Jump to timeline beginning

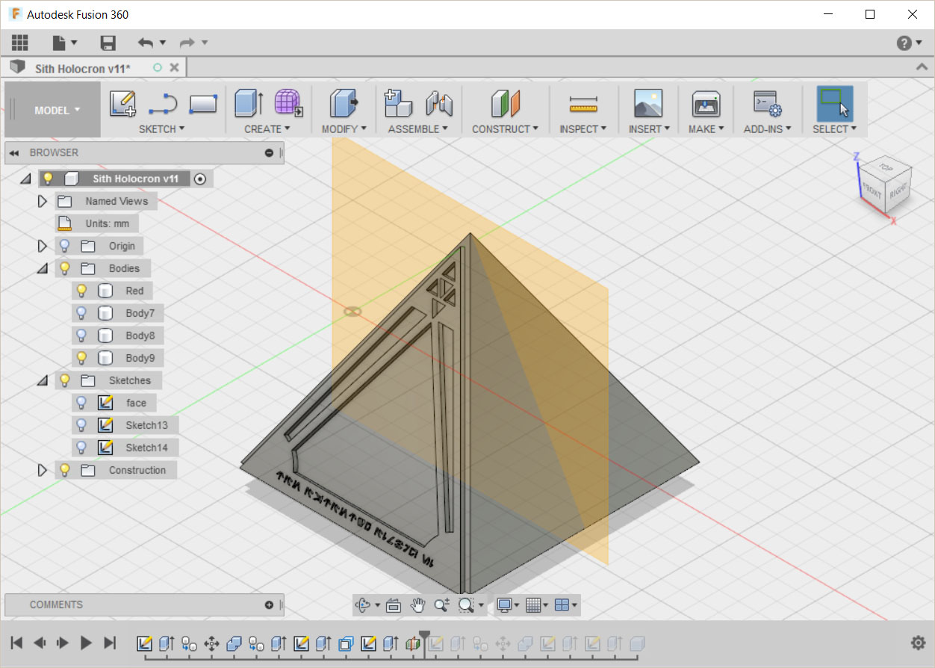point(16,643)
